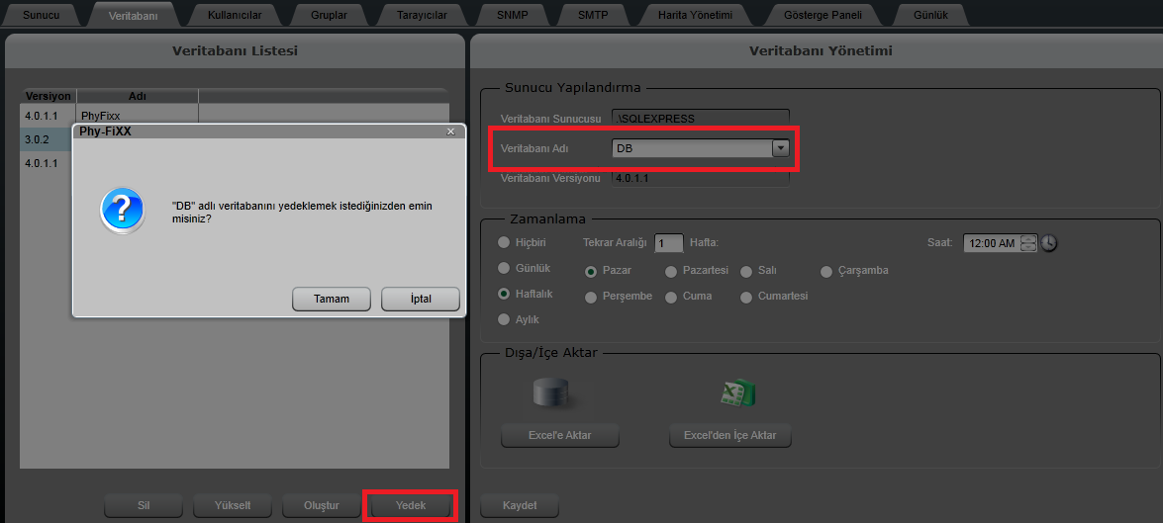
Task: Select the Günlük schedule option
Action: (505, 269)
